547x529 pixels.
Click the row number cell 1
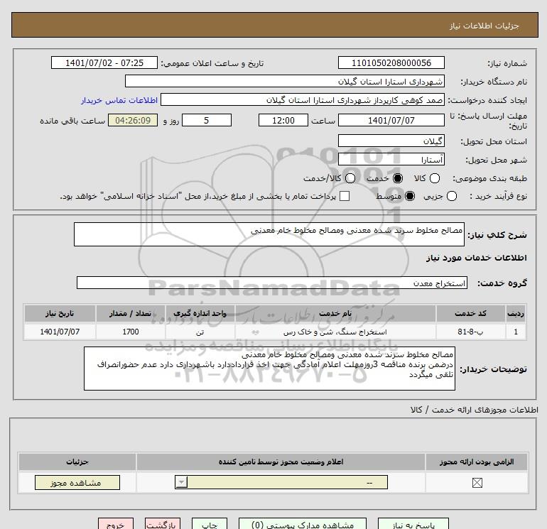click(x=516, y=332)
